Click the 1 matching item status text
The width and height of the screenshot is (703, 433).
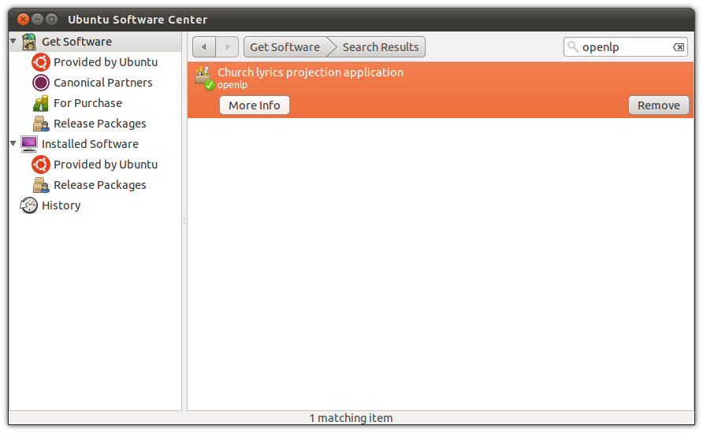pos(351,418)
